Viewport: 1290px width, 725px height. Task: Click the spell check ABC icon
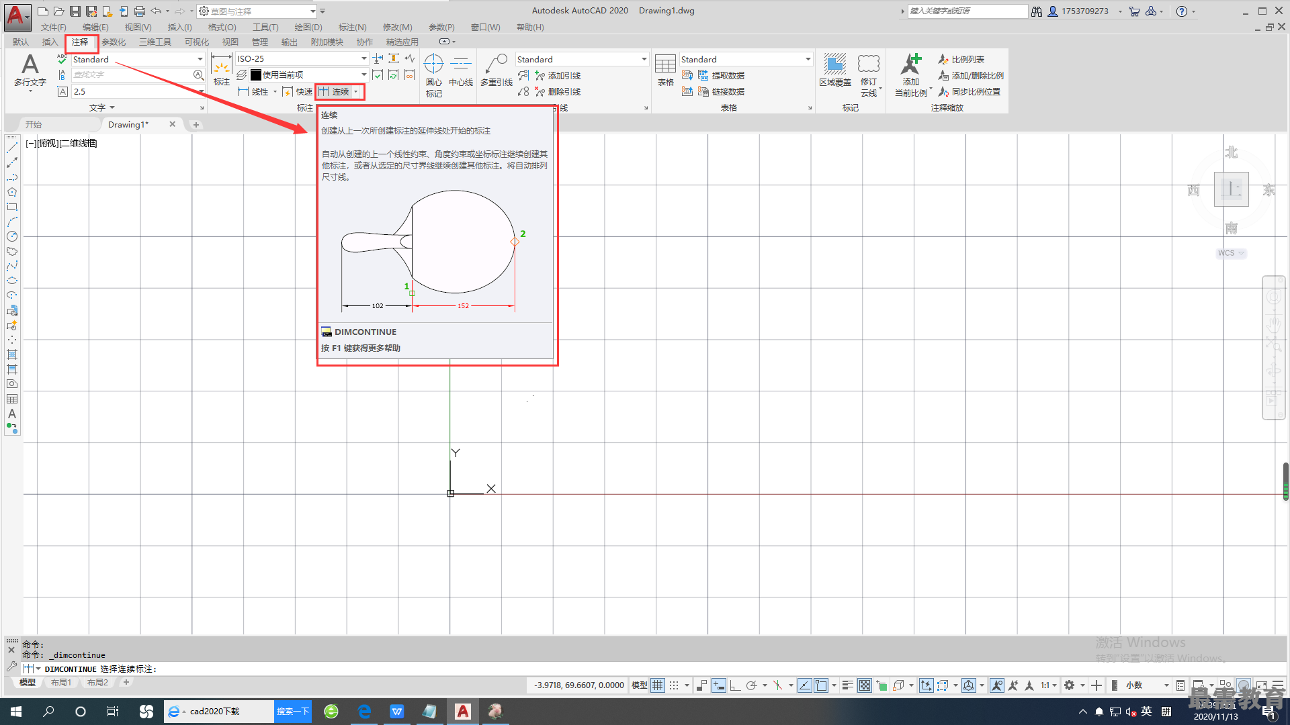[x=62, y=59]
